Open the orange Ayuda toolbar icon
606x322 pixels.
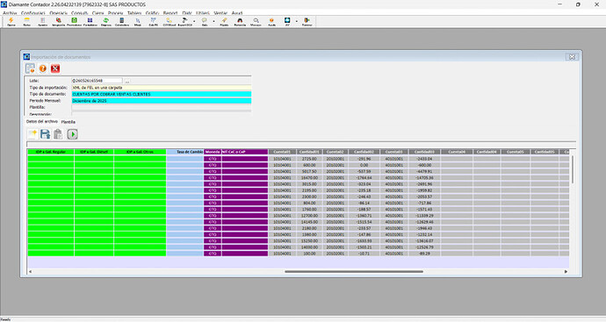pyautogui.click(x=271, y=20)
